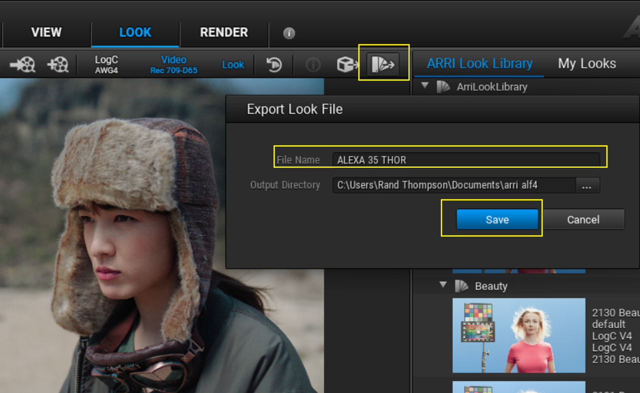Click the Beauty folder label
This screenshot has width=640, height=393.
[x=491, y=286]
